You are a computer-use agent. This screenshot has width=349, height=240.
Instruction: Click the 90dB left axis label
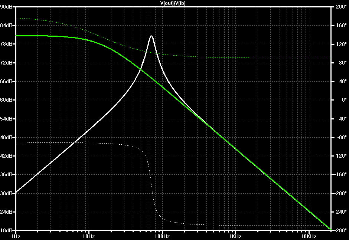pos(6,7)
